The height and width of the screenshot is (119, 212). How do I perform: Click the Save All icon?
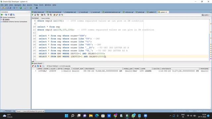click(10, 8)
